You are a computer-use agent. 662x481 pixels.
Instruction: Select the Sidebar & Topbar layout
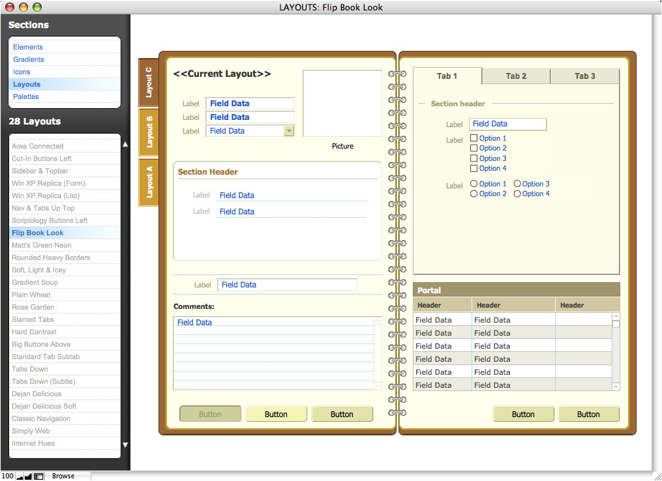click(65, 171)
